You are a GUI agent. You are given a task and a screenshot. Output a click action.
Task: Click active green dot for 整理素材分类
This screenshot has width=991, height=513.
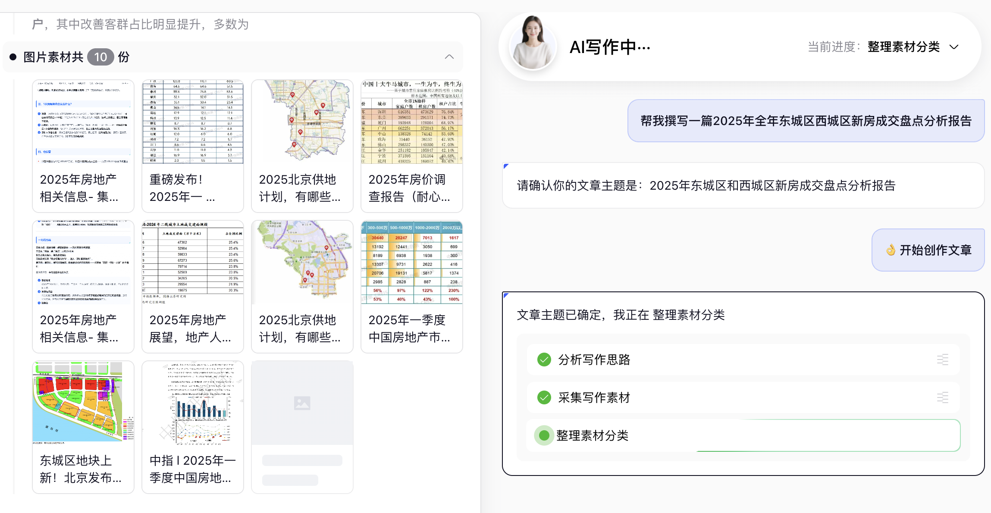544,435
